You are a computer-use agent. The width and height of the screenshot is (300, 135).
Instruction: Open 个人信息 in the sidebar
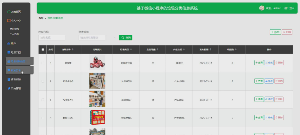click(14, 34)
